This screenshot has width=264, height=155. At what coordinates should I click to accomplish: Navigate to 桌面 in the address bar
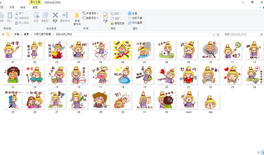(x=26, y=34)
